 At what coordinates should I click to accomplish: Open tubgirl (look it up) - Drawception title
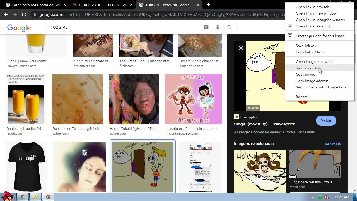265,124
